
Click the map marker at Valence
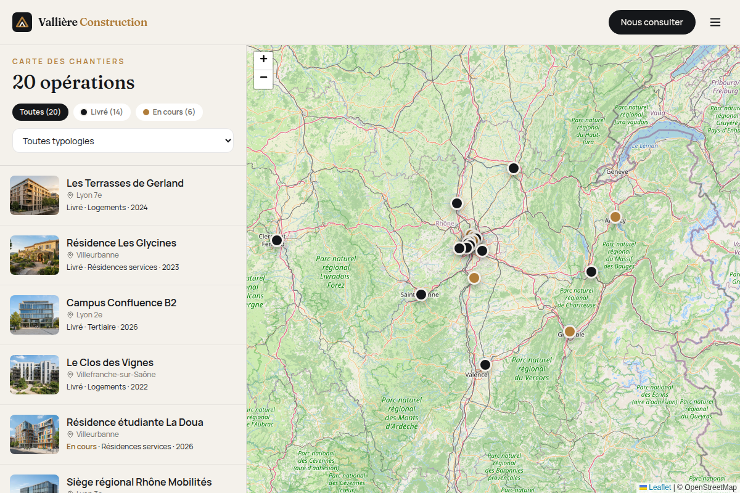(485, 365)
